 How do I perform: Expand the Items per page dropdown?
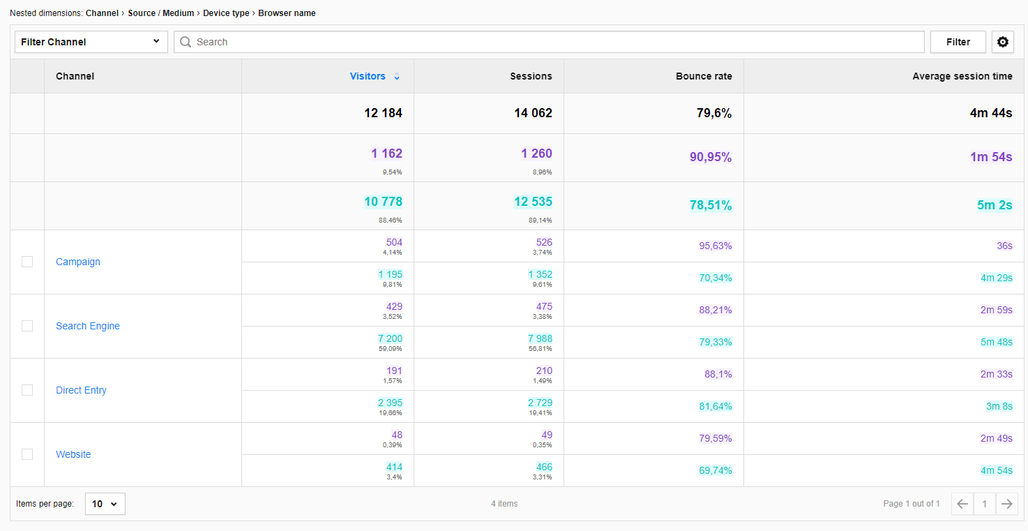(x=105, y=504)
